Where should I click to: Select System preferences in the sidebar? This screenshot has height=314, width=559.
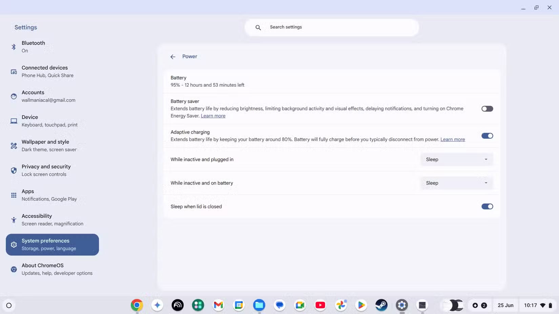pos(52,244)
